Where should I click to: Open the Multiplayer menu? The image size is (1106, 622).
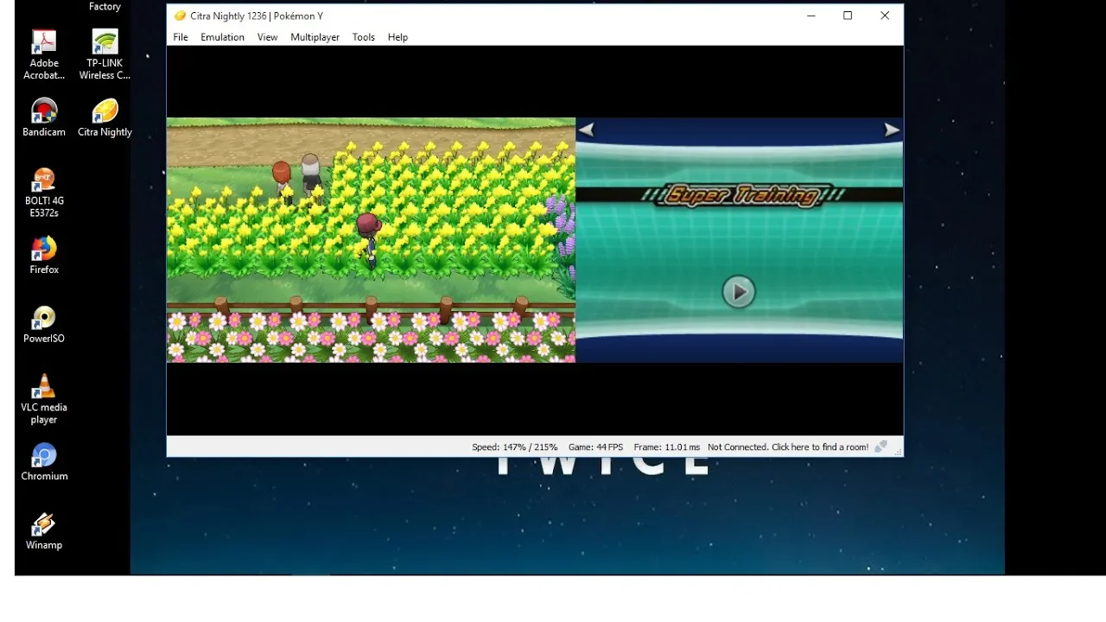[315, 37]
